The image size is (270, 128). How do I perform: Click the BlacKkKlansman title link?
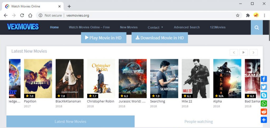(x=68, y=101)
